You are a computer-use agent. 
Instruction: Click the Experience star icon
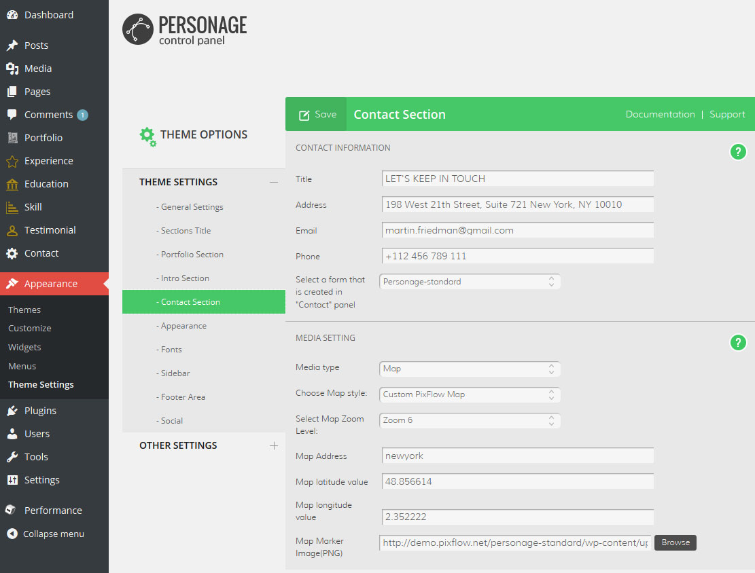tap(12, 161)
